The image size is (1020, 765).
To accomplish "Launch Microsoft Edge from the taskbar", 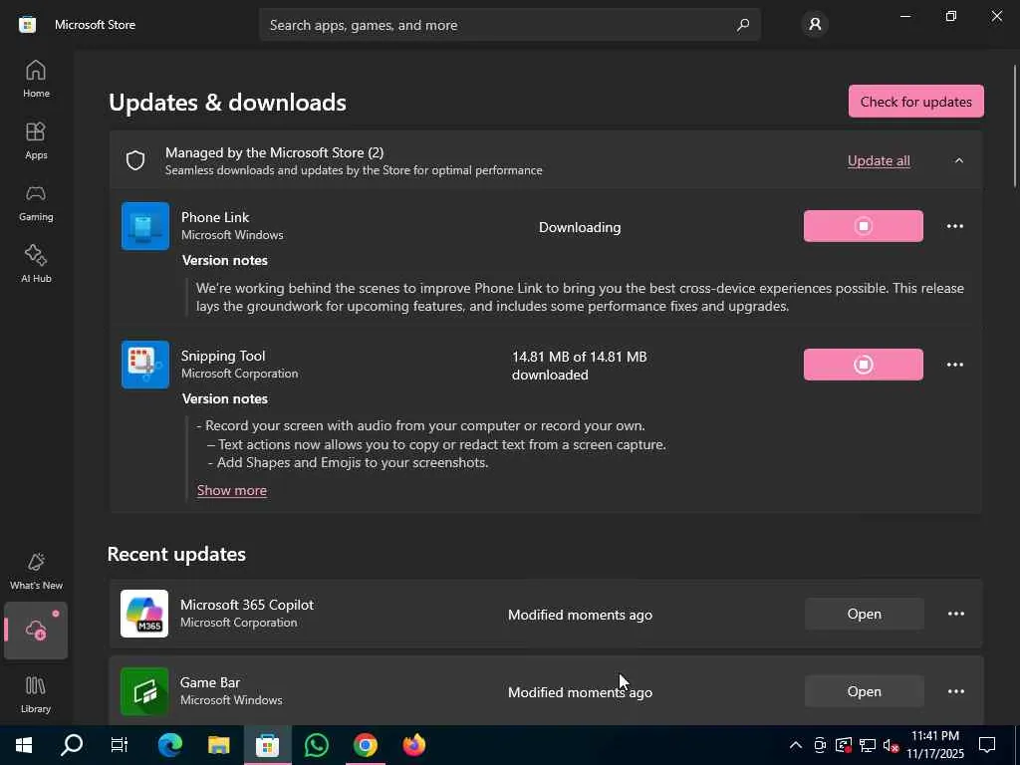I will [169, 745].
